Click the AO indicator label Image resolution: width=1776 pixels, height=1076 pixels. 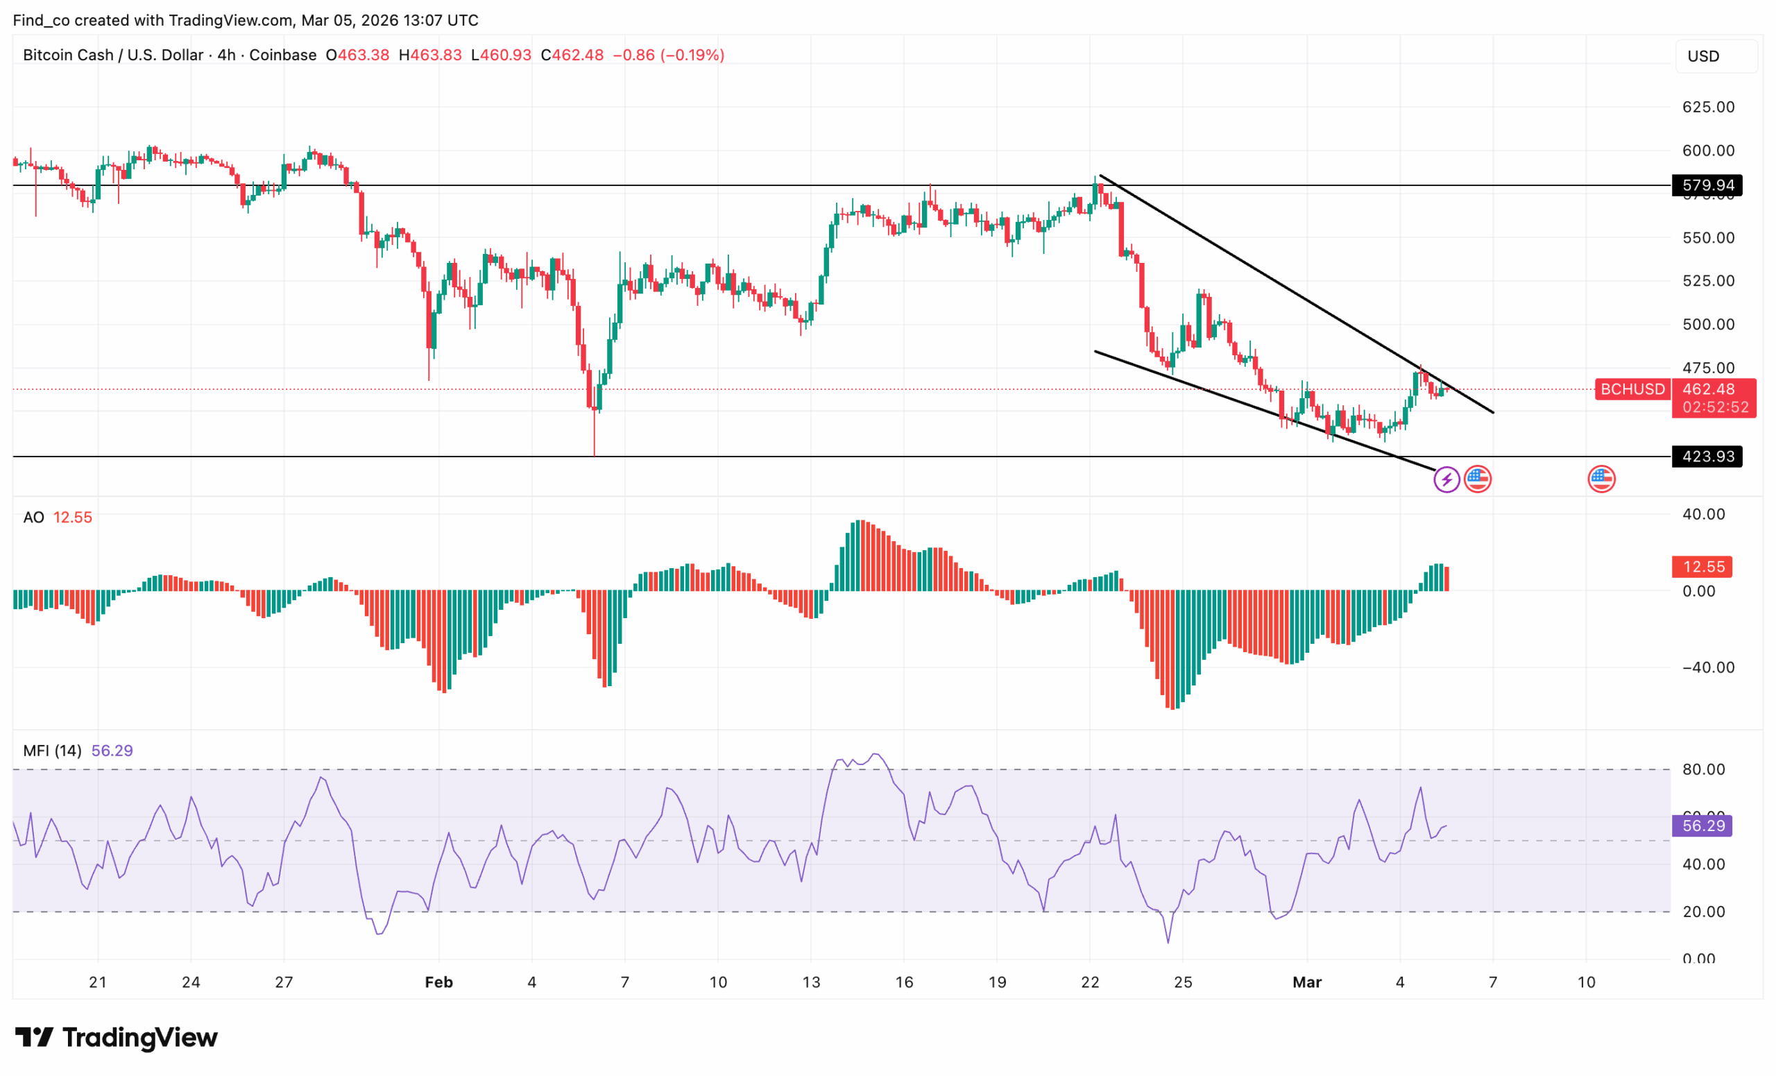coord(34,518)
